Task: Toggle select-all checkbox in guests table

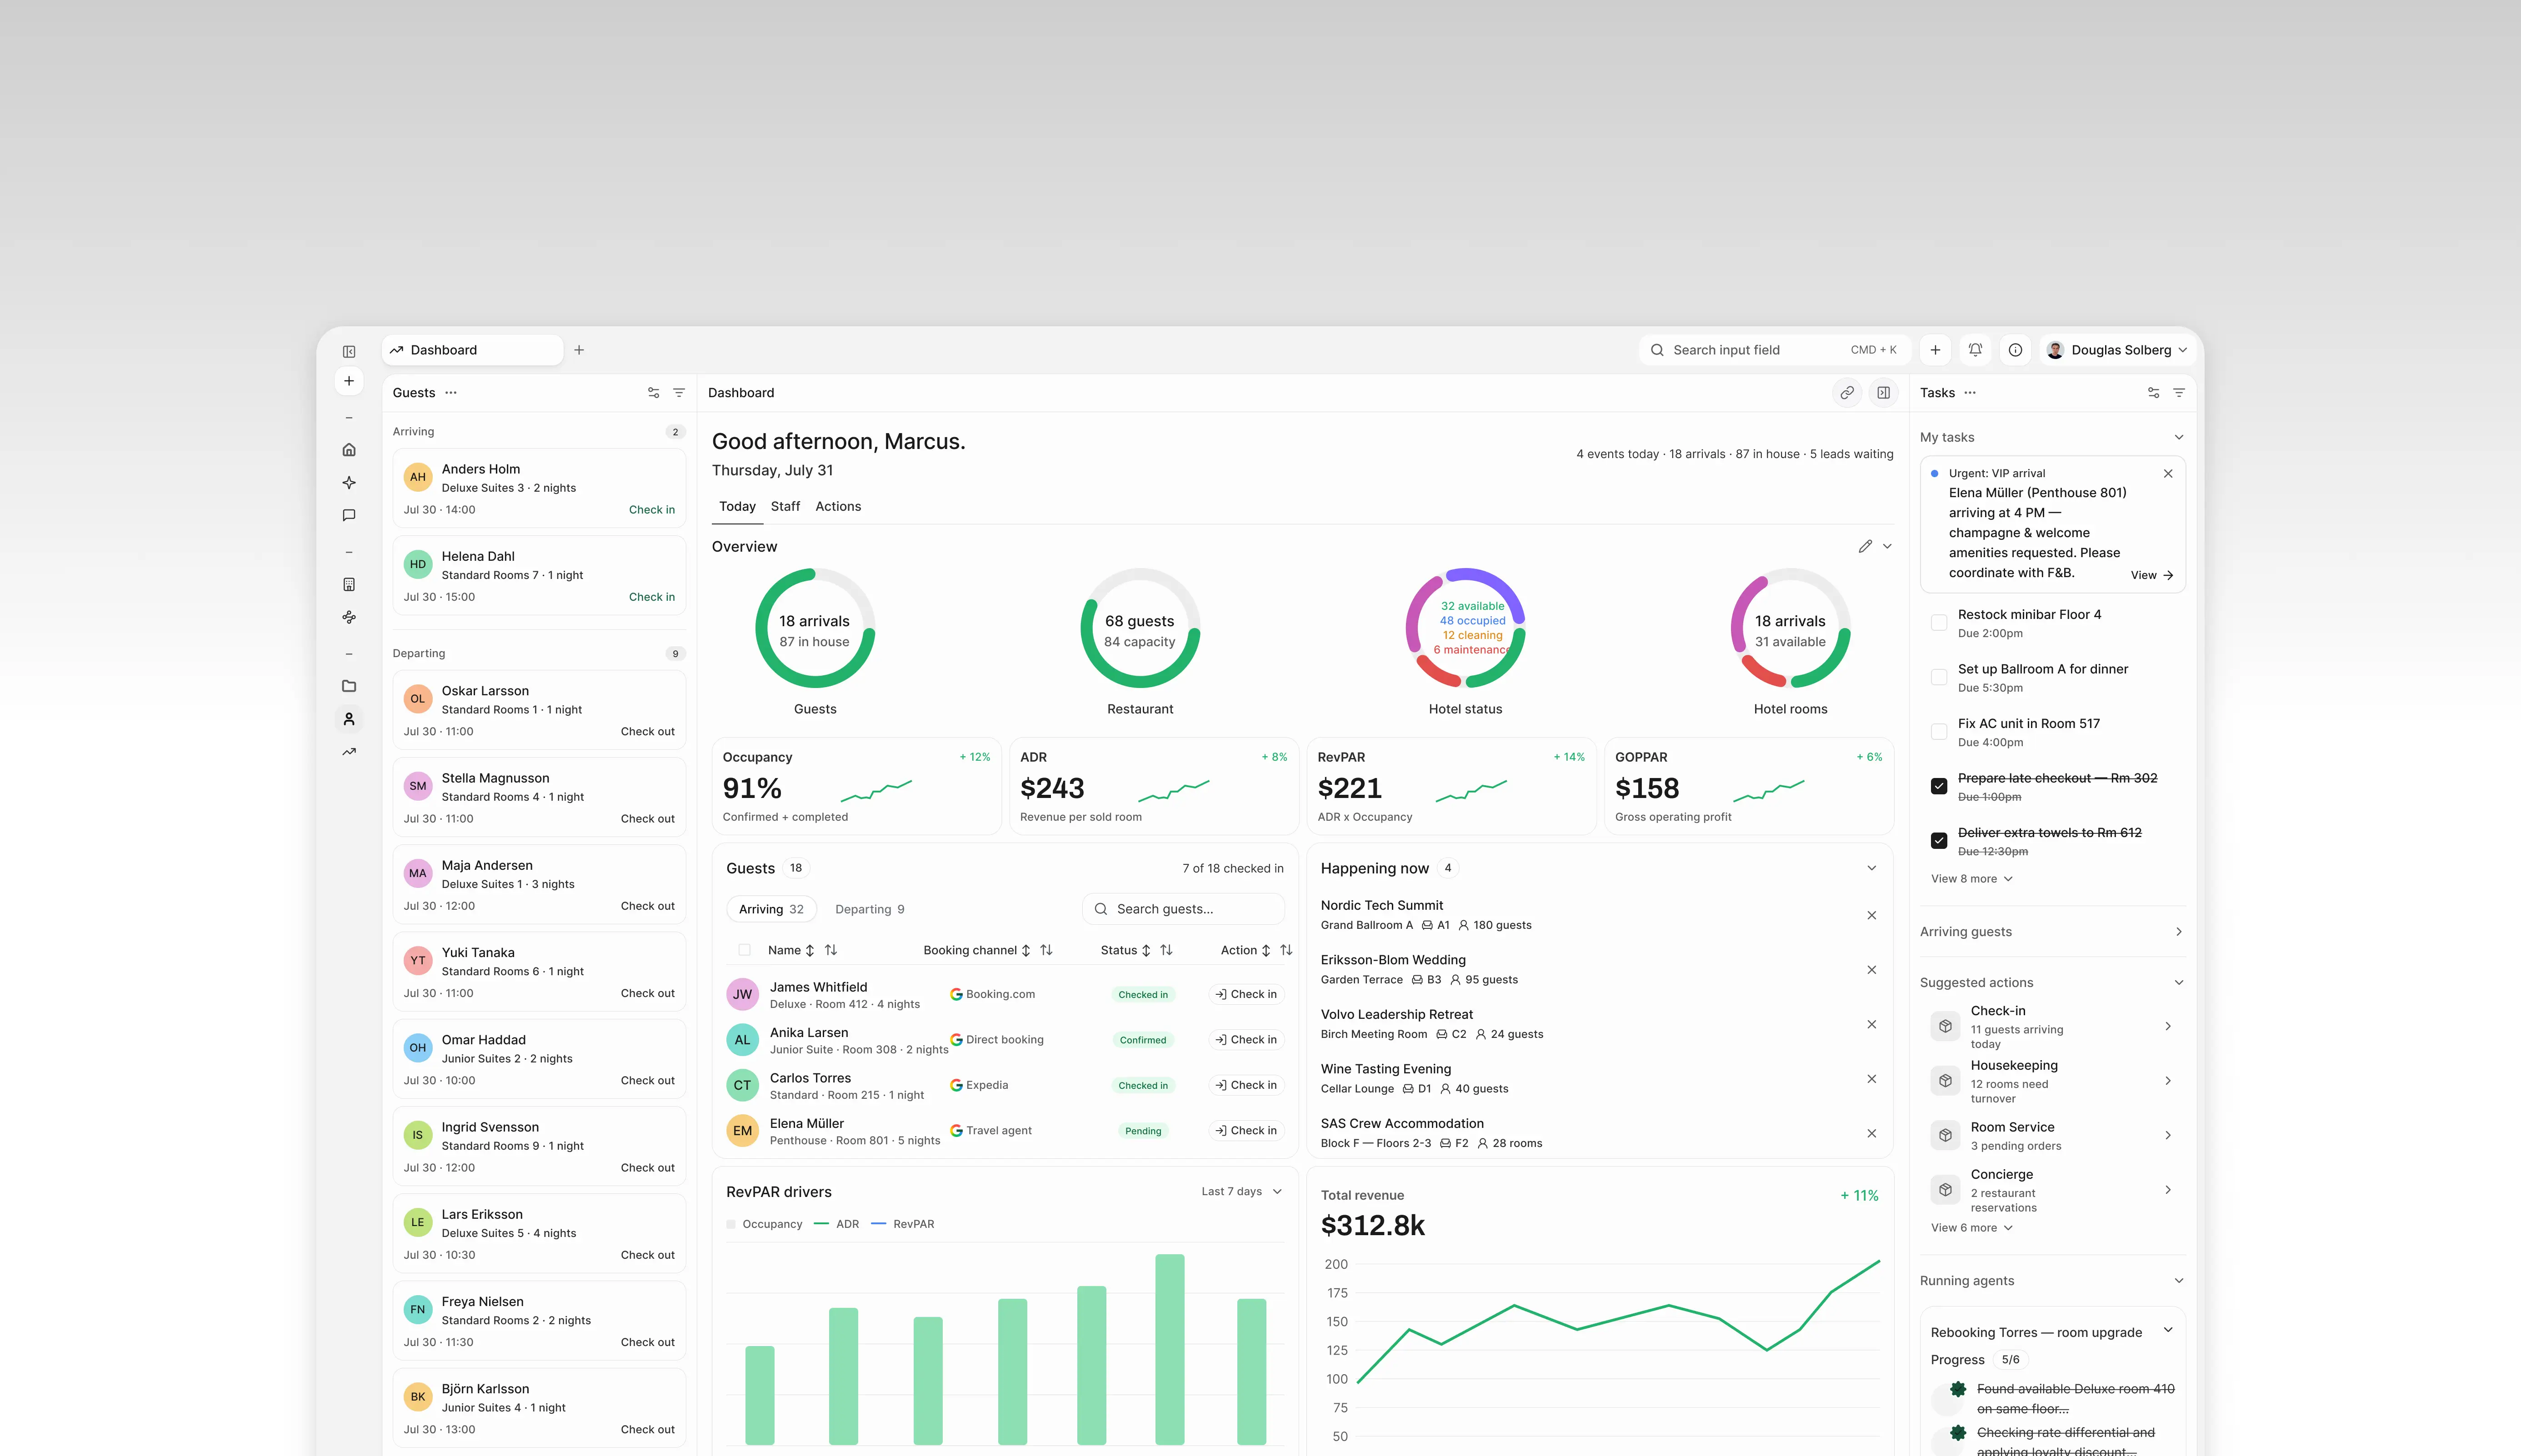Action: point(744,951)
